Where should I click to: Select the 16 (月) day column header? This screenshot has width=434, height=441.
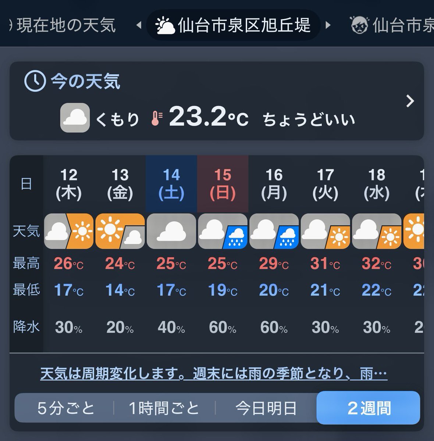click(x=274, y=184)
